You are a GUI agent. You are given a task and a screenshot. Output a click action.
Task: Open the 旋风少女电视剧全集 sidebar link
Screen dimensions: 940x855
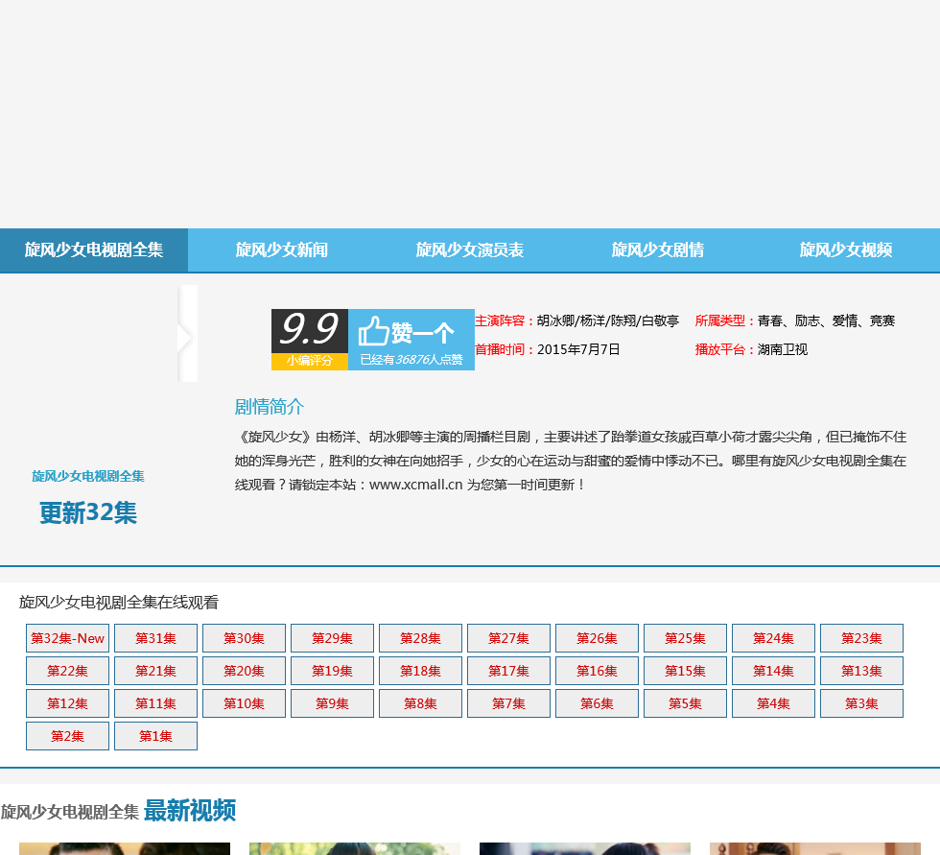coord(88,476)
